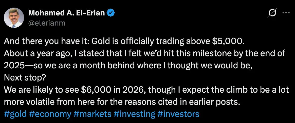The image size is (295, 123).
Task: Click Mohamed A. El-Erian's profile photo
Action: tap(14, 17)
